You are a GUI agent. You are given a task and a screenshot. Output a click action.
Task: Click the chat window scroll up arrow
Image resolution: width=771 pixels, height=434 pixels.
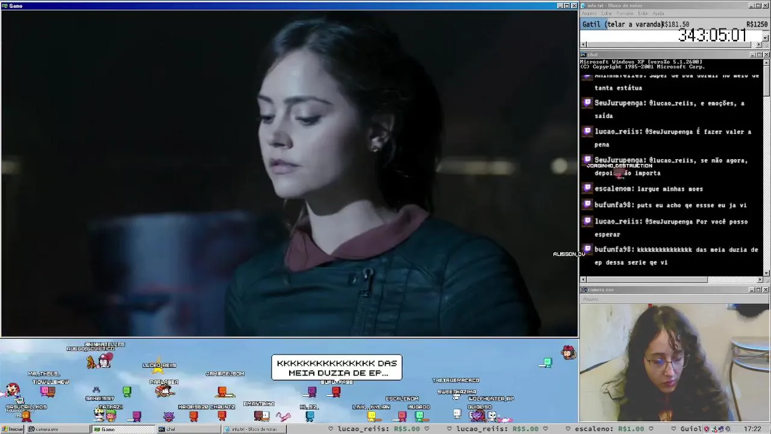766,62
